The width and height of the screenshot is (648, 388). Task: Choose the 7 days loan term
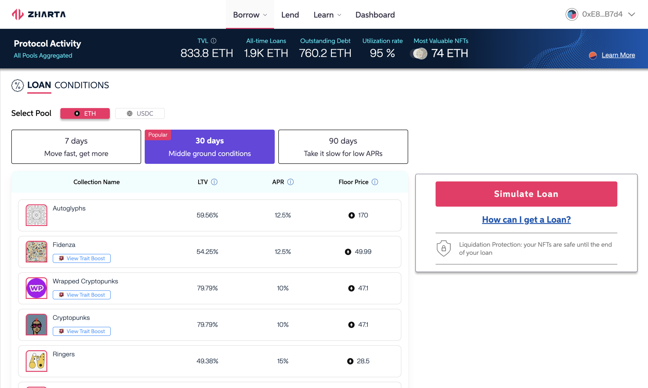coord(76,147)
